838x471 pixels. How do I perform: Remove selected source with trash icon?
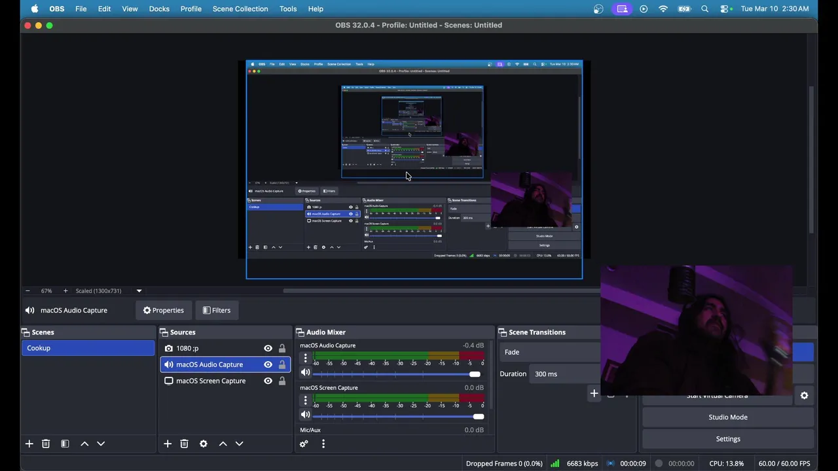click(184, 444)
